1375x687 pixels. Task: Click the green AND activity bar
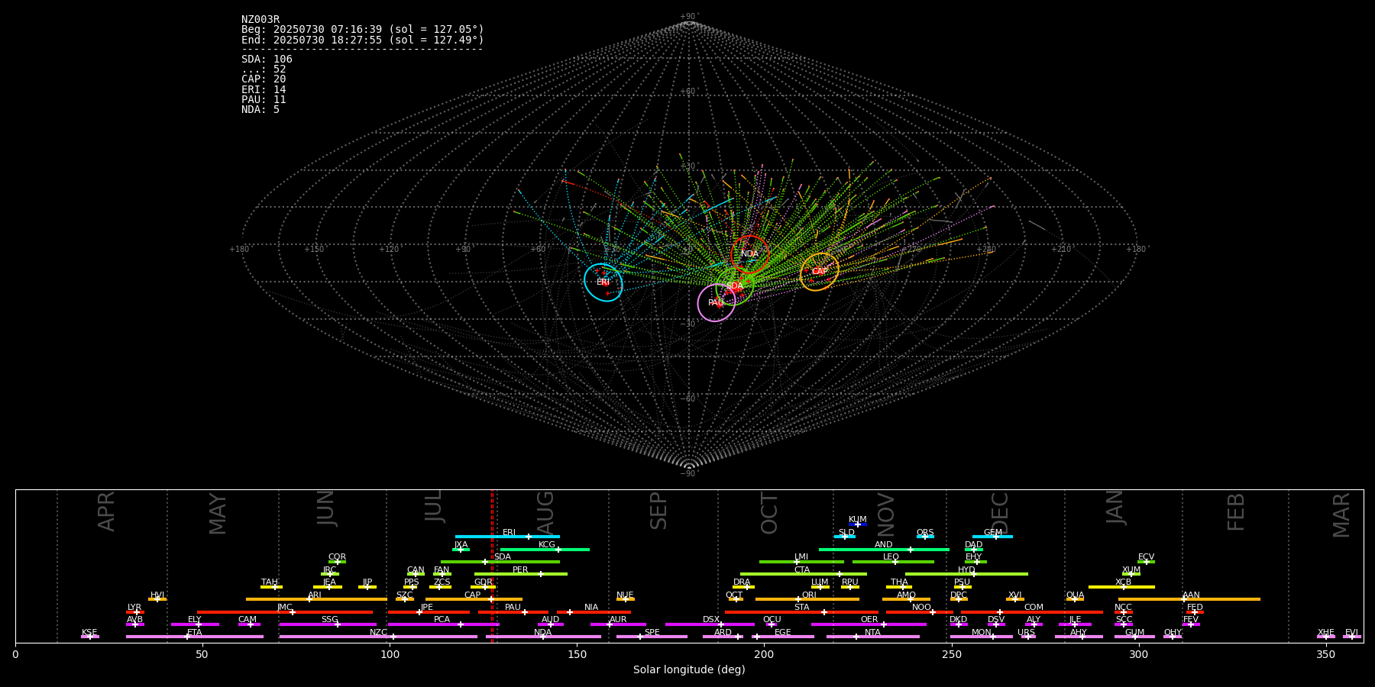pyautogui.click(x=884, y=549)
